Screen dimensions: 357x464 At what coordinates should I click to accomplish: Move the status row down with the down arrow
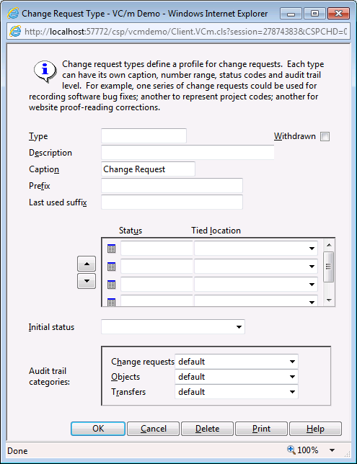[87, 281]
